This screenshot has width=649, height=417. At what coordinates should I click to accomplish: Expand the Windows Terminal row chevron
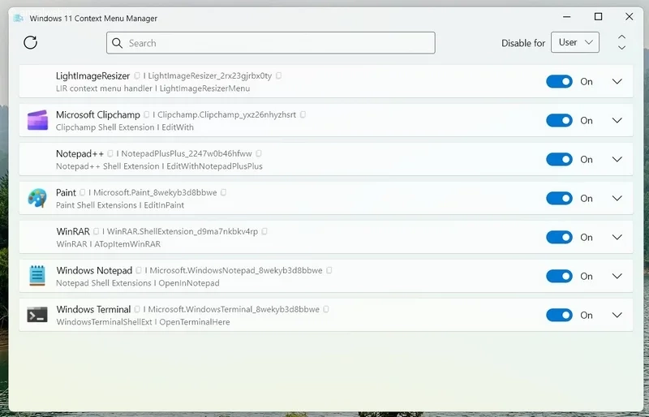617,315
